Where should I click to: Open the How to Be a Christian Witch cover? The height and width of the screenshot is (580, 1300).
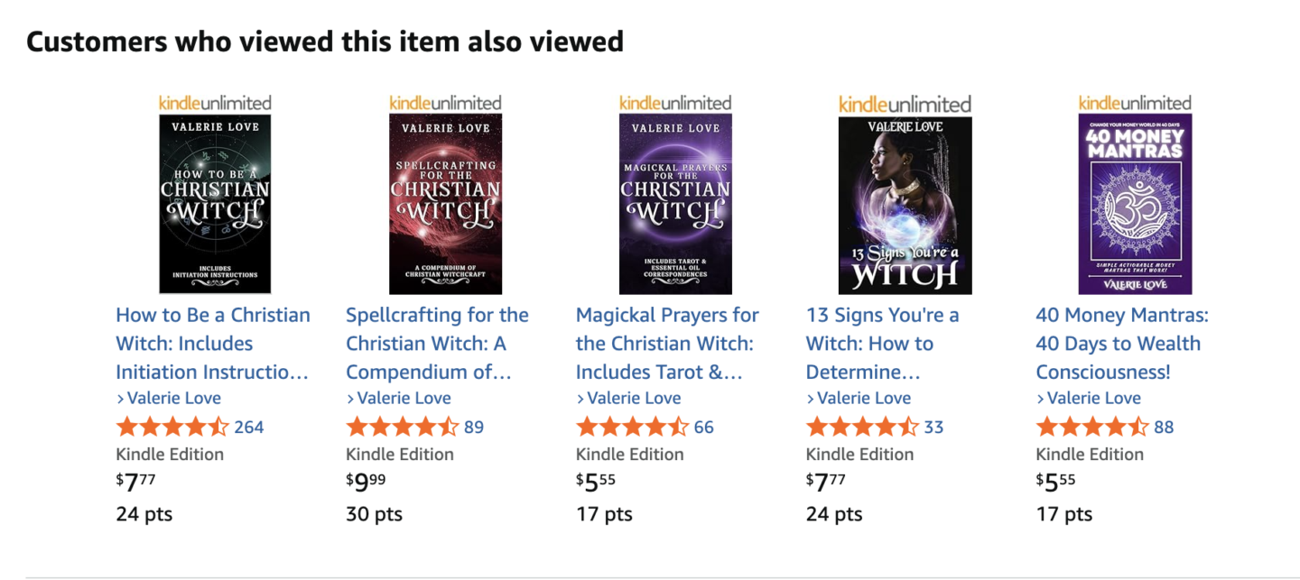point(215,204)
